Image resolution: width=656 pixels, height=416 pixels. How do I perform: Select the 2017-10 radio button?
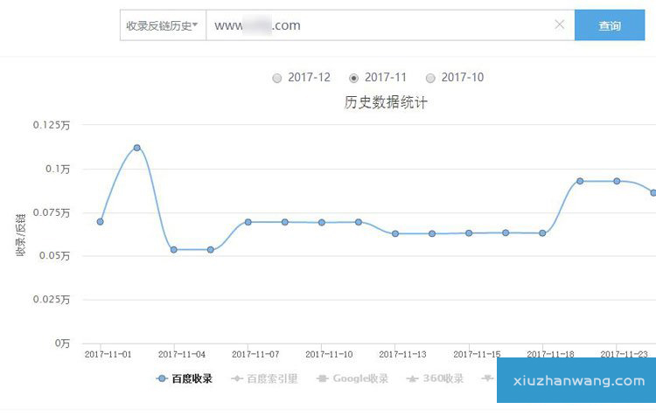pos(429,78)
